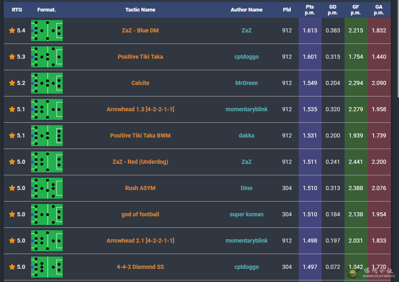The width and height of the screenshot is (399, 282).
Task: Sort by the GA p.m. column header
Action: point(379,10)
